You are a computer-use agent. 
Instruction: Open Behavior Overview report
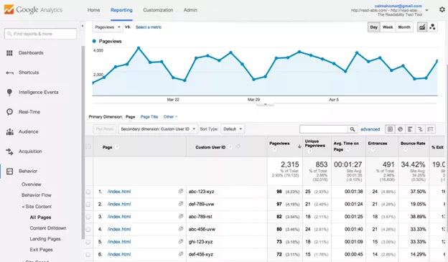click(32, 184)
